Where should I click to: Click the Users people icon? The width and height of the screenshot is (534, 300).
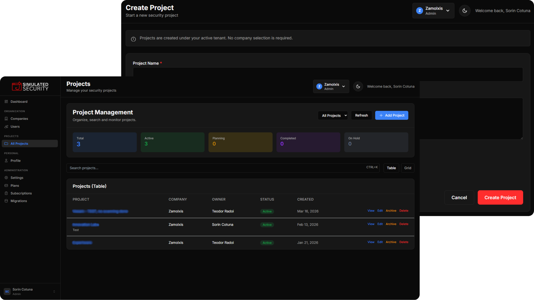(6, 127)
